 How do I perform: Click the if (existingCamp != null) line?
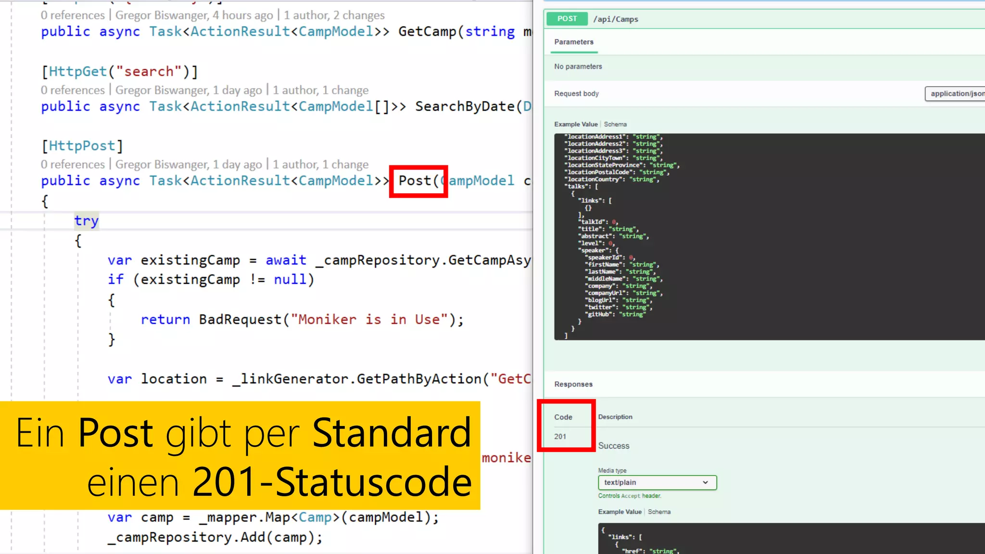pyautogui.click(x=211, y=280)
